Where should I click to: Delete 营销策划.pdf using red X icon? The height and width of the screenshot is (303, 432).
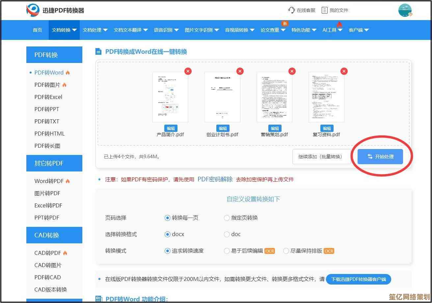tap(292, 71)
